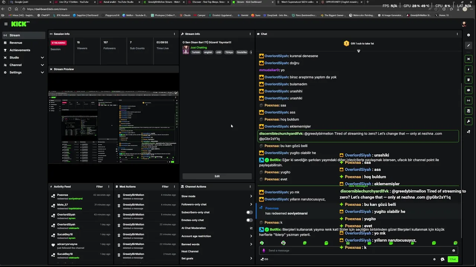Open Followers-only chat options arrow

tap(251, 204)
